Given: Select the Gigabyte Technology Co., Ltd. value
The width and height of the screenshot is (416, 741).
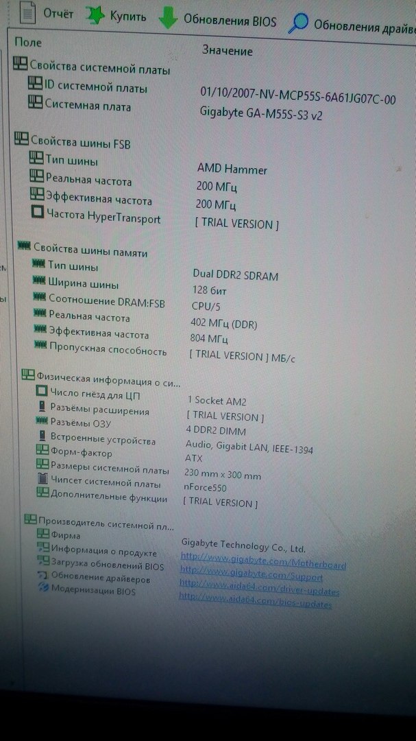Looking at the screenshot, I should 243,546.
